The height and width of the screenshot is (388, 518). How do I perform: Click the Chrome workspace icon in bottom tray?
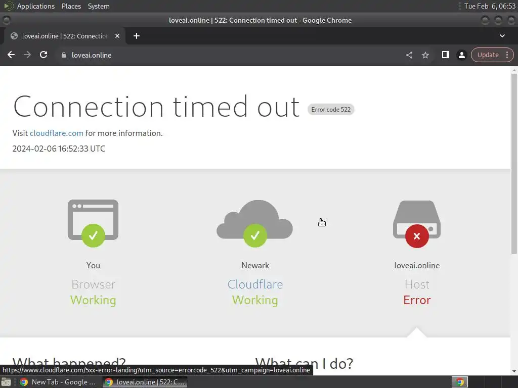pyautogui.click(x=460, y=382)
